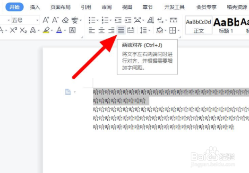This screenshot has height=173, width=249.
Task: Click the shading paint bucket icon
Action: click(x=160, y=30)
